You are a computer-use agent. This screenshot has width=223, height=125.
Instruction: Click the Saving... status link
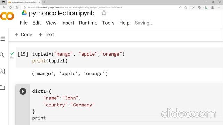pyautogui.click(x=144, y=23)
